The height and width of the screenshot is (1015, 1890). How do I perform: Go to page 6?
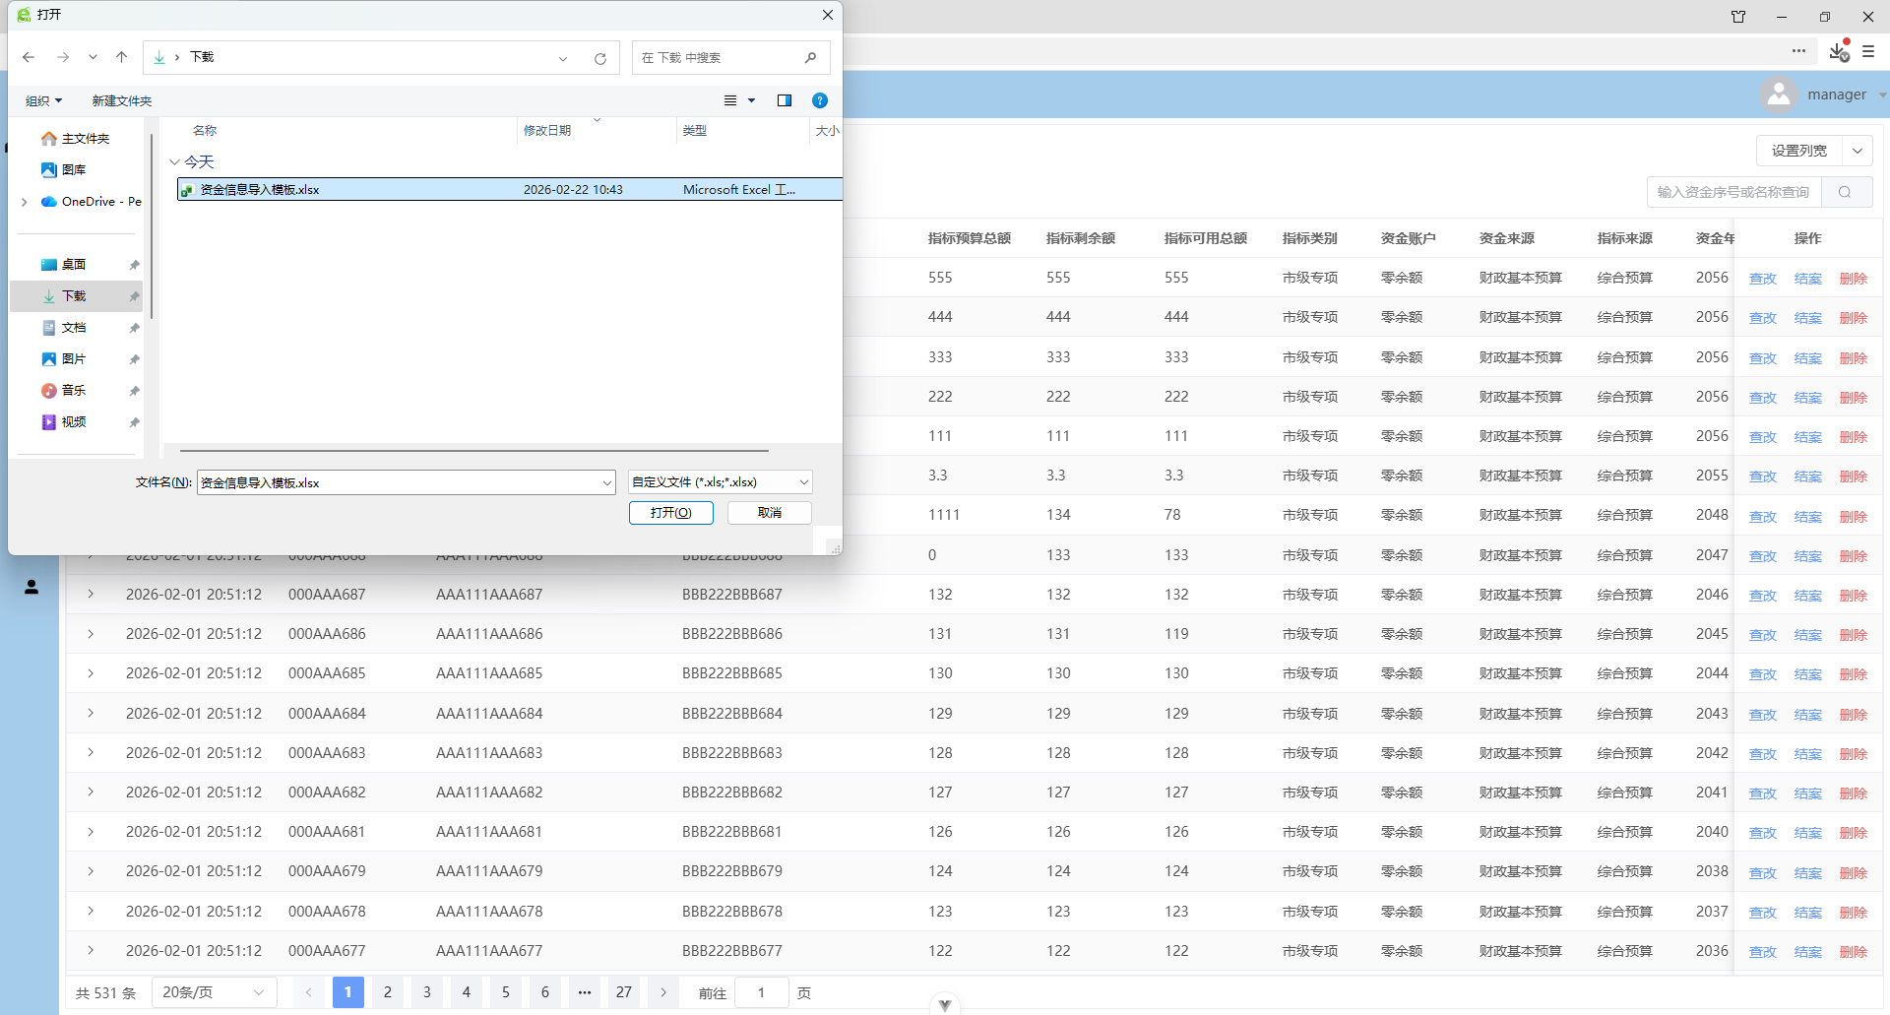(545, 992)
